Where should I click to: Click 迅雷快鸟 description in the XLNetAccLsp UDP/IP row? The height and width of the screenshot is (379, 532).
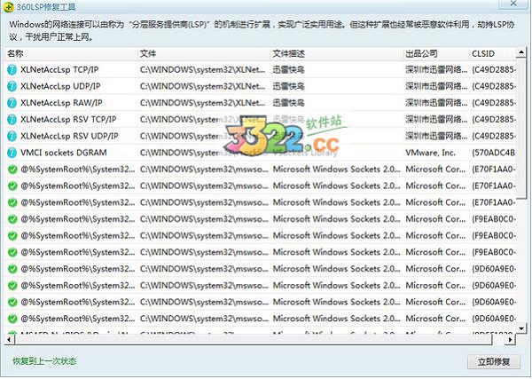pyautogui.click(x=288, y=87)
